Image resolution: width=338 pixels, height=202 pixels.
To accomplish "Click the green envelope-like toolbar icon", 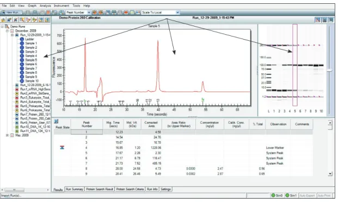I will tap(132, 12).
